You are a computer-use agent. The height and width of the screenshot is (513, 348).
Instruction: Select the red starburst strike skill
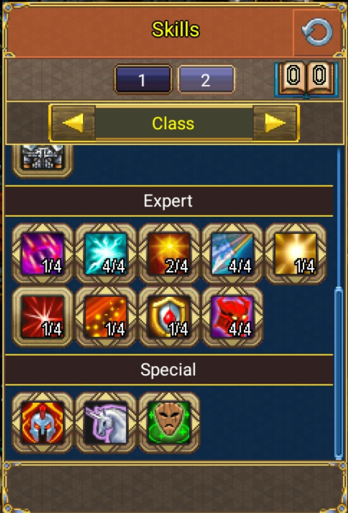pos(42,317)
